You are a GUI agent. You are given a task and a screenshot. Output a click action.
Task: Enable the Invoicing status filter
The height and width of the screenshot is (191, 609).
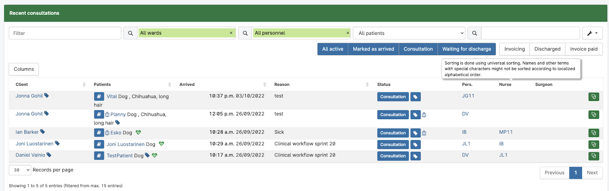coord(514,49)
